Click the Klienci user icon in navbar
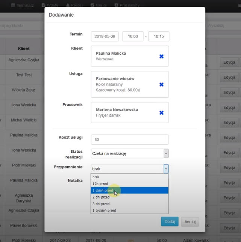 [68, 5]
